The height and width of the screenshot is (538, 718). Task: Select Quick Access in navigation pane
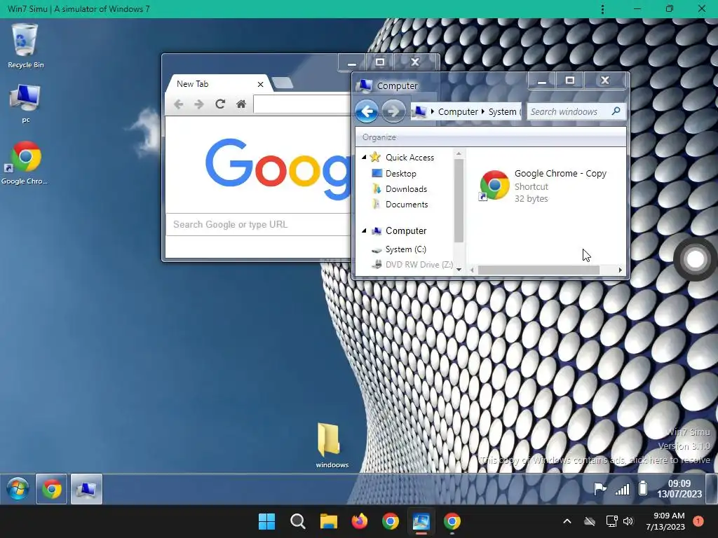tap(409, 158)
